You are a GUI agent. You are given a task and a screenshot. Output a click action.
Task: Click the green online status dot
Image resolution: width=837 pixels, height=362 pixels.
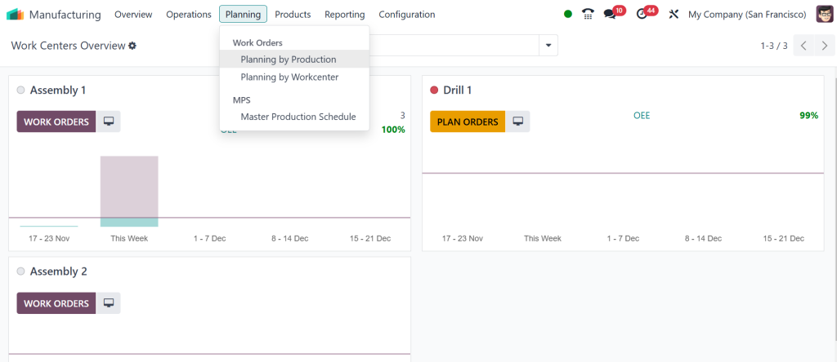(568, 15)
